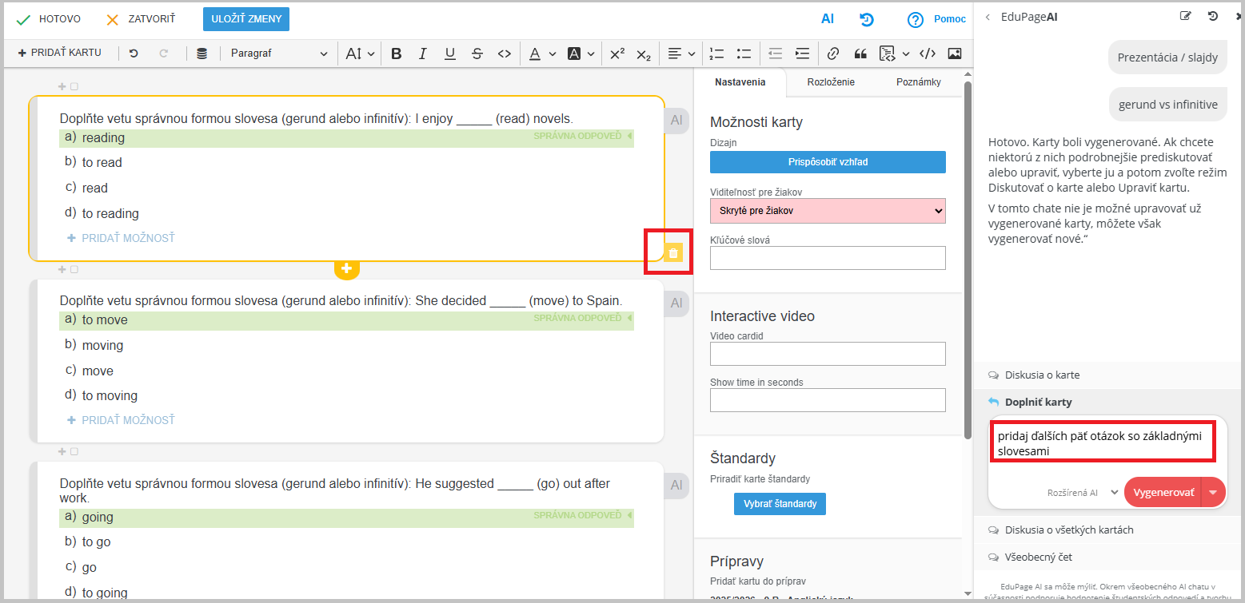Click the yellow plus to insert a card
Image resolution: width=1245 pixels, height=603 pixels.
pyautogui.click(x=346, y=269)
